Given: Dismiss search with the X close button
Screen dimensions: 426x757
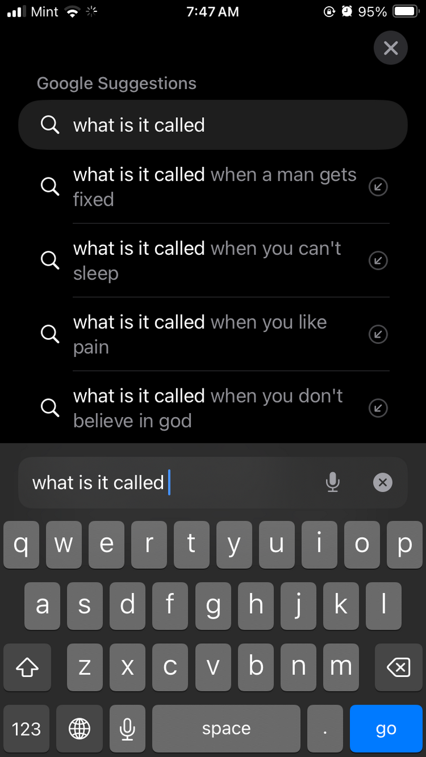Looking at the screenshot, I should coord(390,48).
